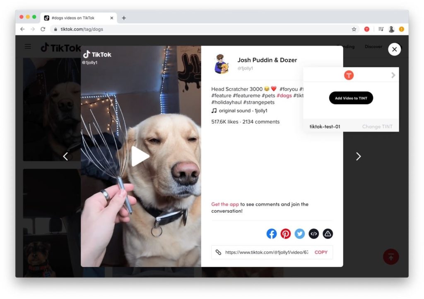Click Get the app link
Image resolution: width=424 pixels, height=299 pixels.
coord(225,204)
